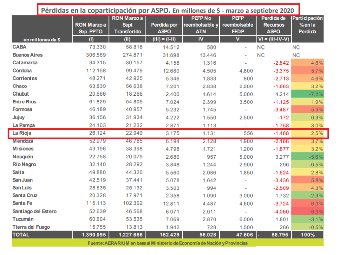
Task: Click the Corrientes province label
Action: [x=25, y=78]
